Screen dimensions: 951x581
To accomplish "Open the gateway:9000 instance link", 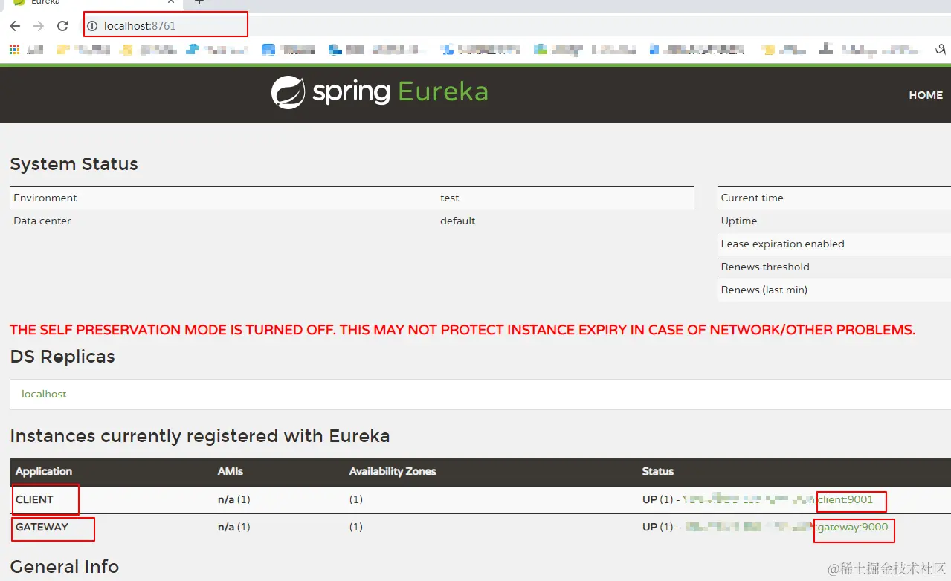I will [852, 527].
